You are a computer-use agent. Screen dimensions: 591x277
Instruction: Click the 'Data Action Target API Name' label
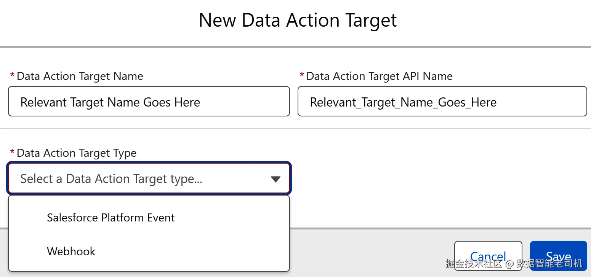379,76
